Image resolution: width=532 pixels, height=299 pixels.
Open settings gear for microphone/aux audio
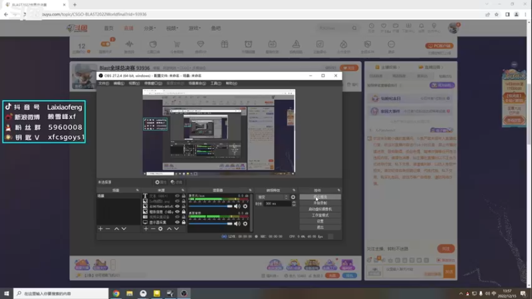(x=245, y=206)
